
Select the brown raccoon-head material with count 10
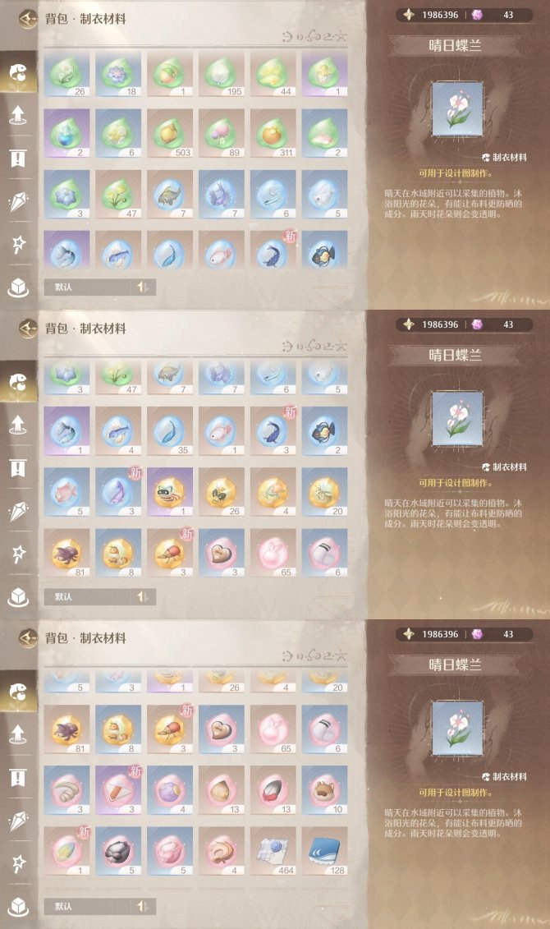click(x=324, y=789)
